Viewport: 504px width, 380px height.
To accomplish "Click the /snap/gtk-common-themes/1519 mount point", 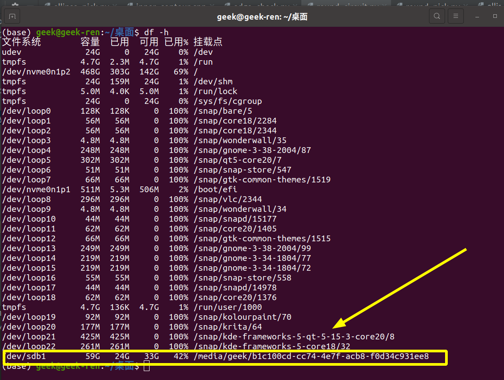I will (262, 180).
